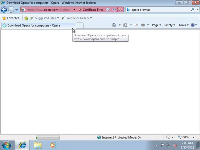The width and height of the screenshot is (200, 150).
Task: Expand the Web Slice Gallery dropdown arrow
Action: click(91, 18)
